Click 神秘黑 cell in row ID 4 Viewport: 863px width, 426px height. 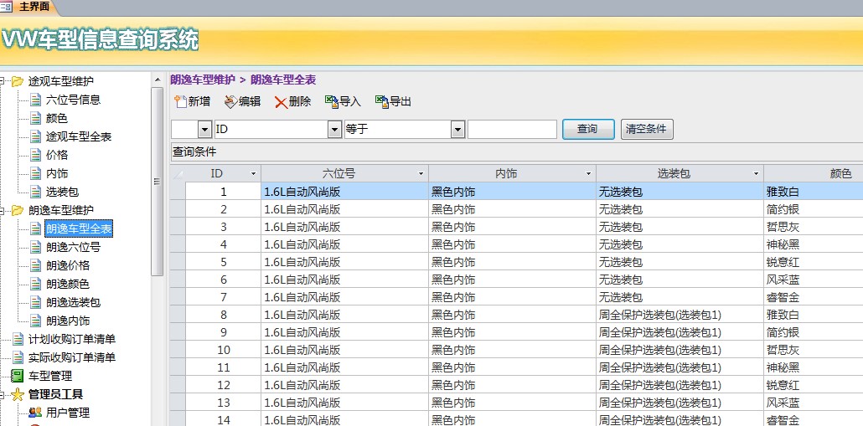coord(814,244)
